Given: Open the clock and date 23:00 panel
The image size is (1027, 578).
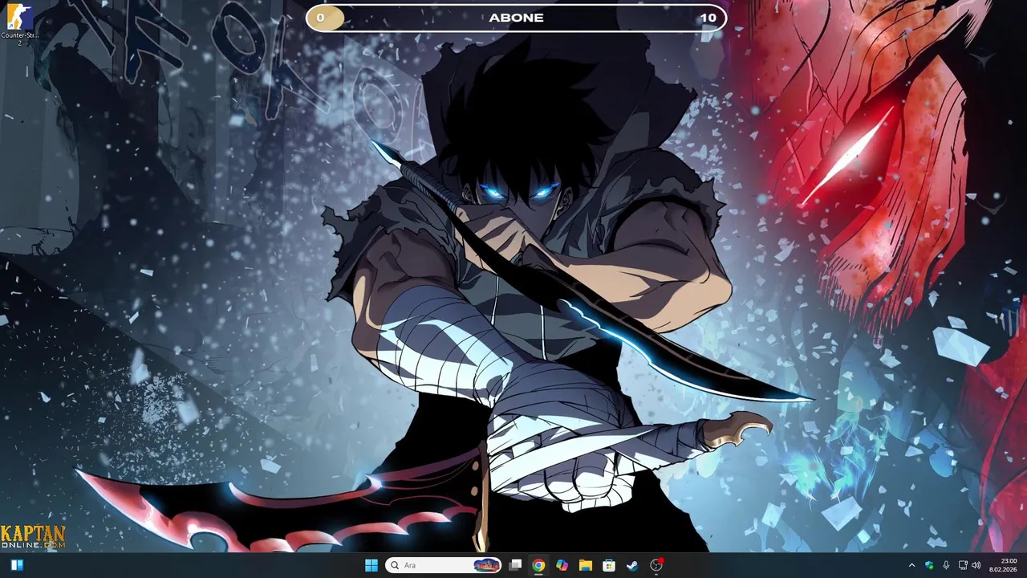Looking at the screenshot, I should click(1003, 565).
